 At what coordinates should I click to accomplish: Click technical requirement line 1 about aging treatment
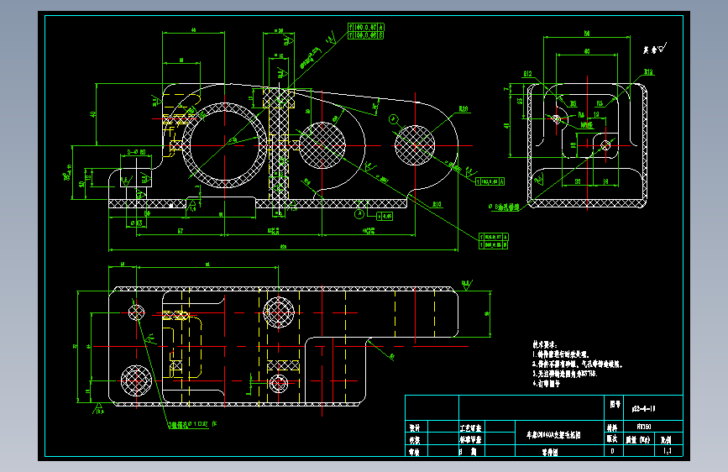(x=560, y=354)
